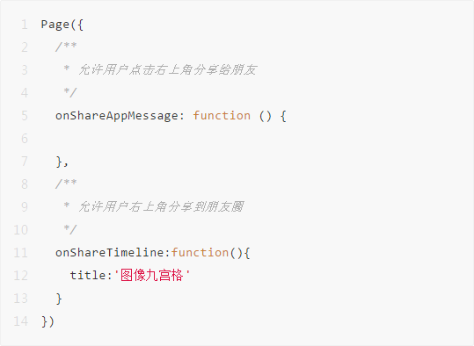Click the closing }) on line 14
The height and width of the screenshot is (346, 474).
47,321
